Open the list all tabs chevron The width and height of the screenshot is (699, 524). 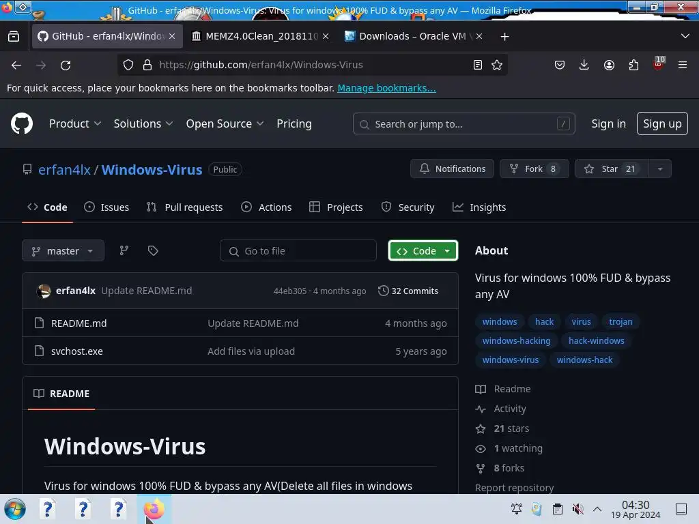pyautogui.click(x=685, y=36)
